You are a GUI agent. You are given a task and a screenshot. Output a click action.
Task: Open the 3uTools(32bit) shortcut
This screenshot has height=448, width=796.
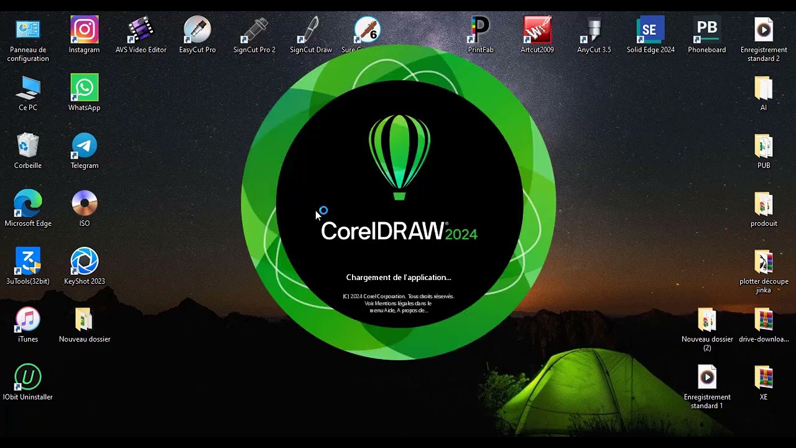[x=27, y=267]
